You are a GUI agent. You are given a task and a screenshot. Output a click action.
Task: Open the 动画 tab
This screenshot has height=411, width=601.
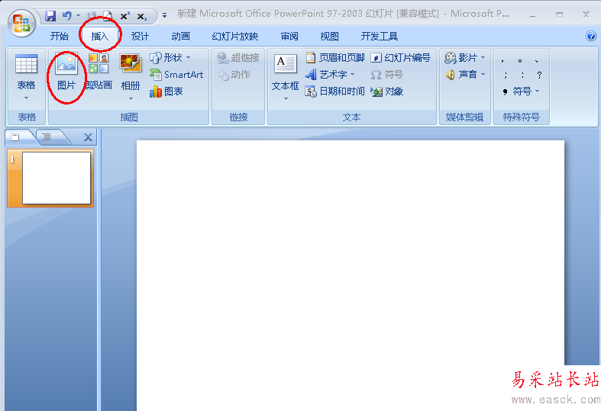pyautogui.click(x=180, y=37)
